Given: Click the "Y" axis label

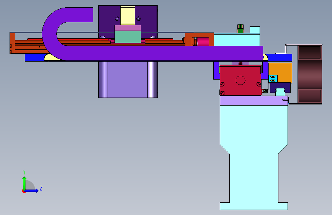Looking at the screenshot, I should (24, 172).
